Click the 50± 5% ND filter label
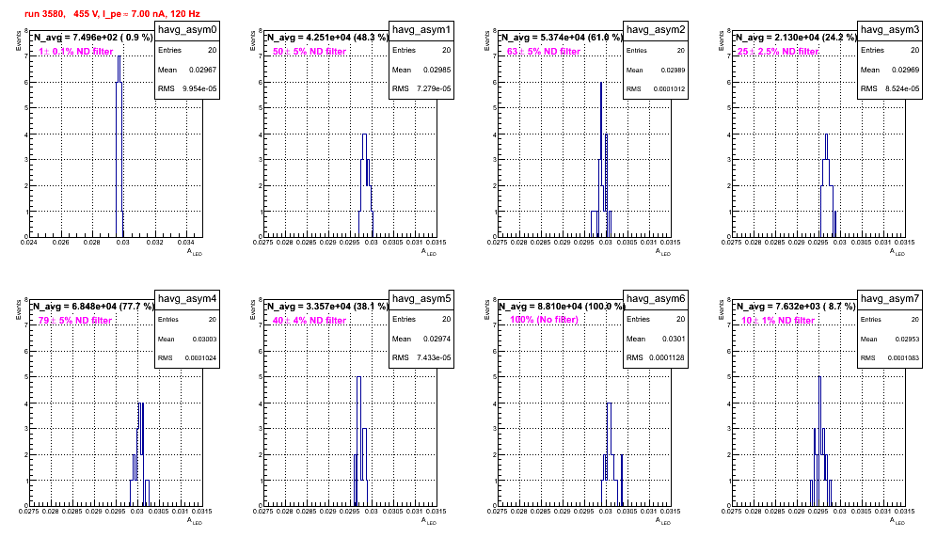 [310, 52]
